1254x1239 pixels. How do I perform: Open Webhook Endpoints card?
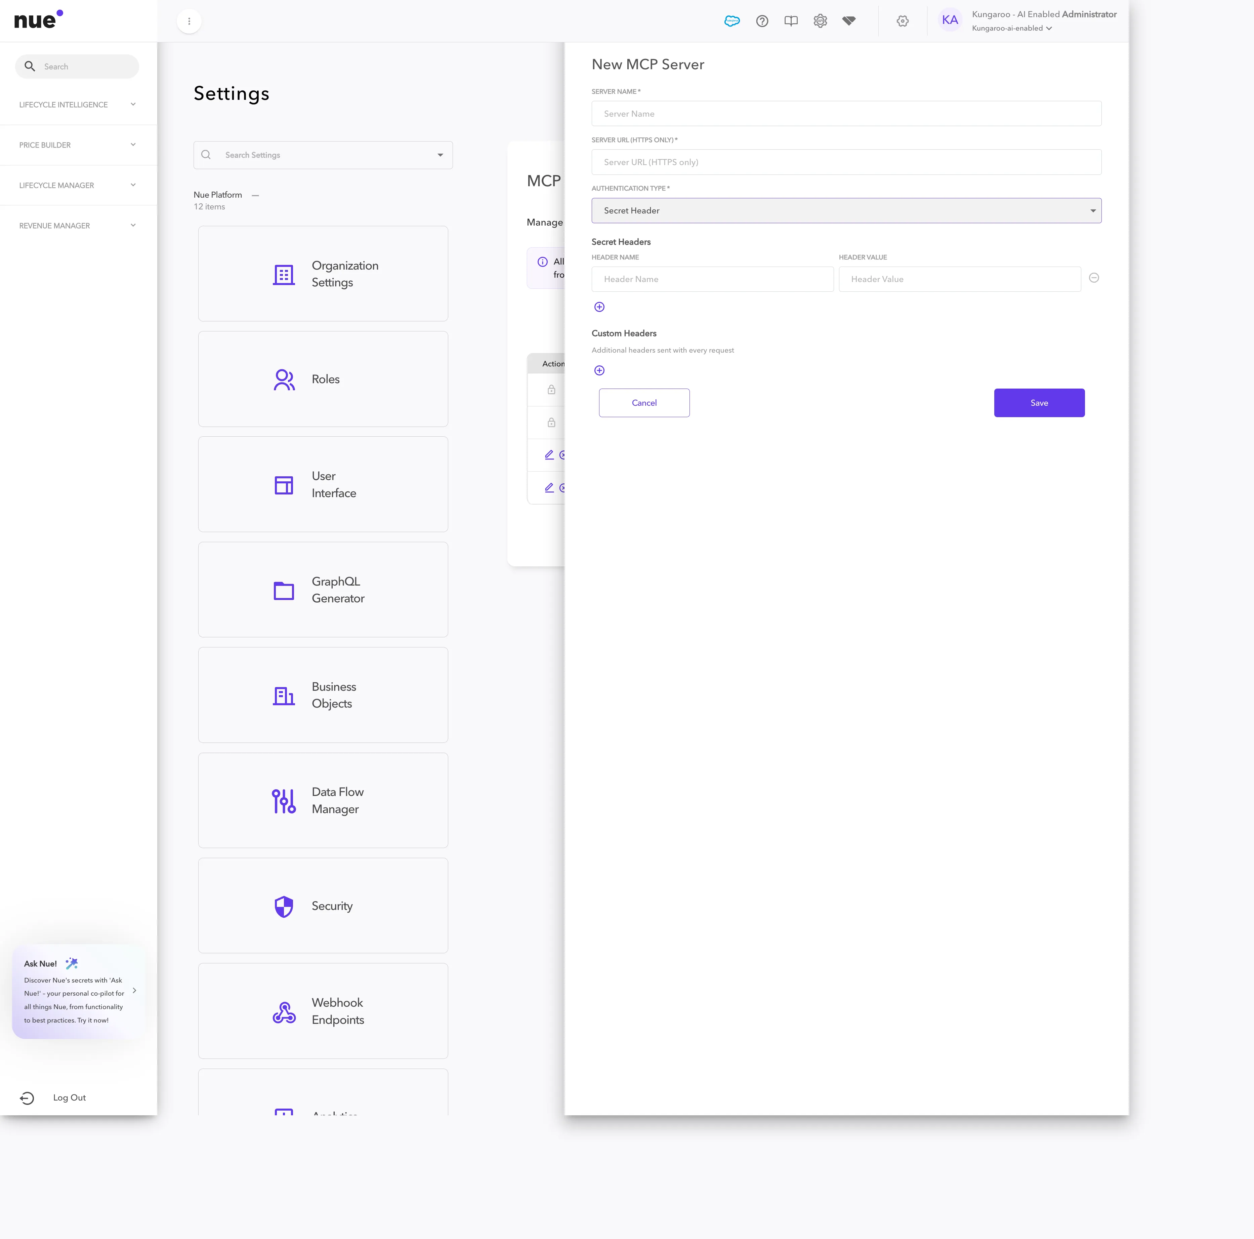click(x=323, y=1011)
